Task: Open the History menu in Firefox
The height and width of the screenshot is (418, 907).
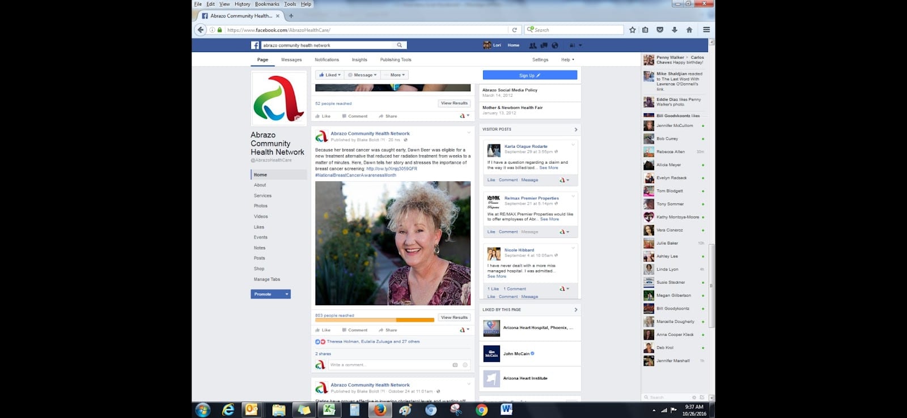Action: coord(242,4)
